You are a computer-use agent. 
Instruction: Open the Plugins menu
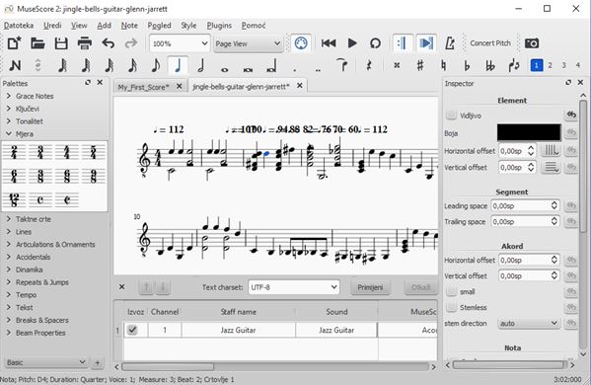click(219, 26)
